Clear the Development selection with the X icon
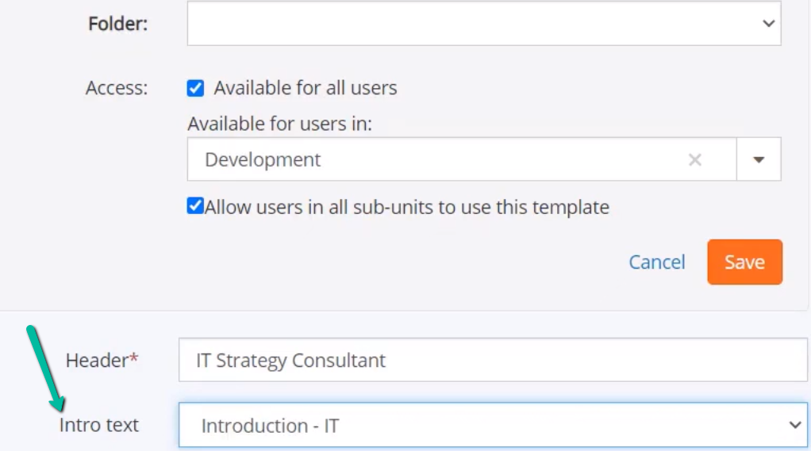 point(694,159)
